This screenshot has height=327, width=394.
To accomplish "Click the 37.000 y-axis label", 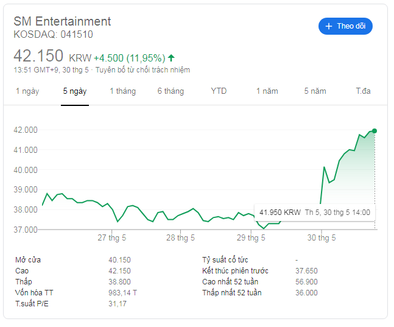I will click(26, 230).
